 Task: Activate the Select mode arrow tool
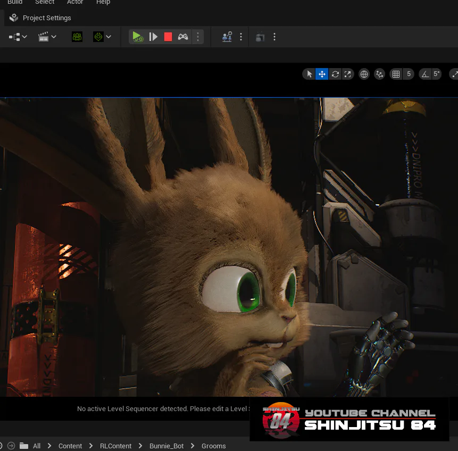(x=310, y=74)
